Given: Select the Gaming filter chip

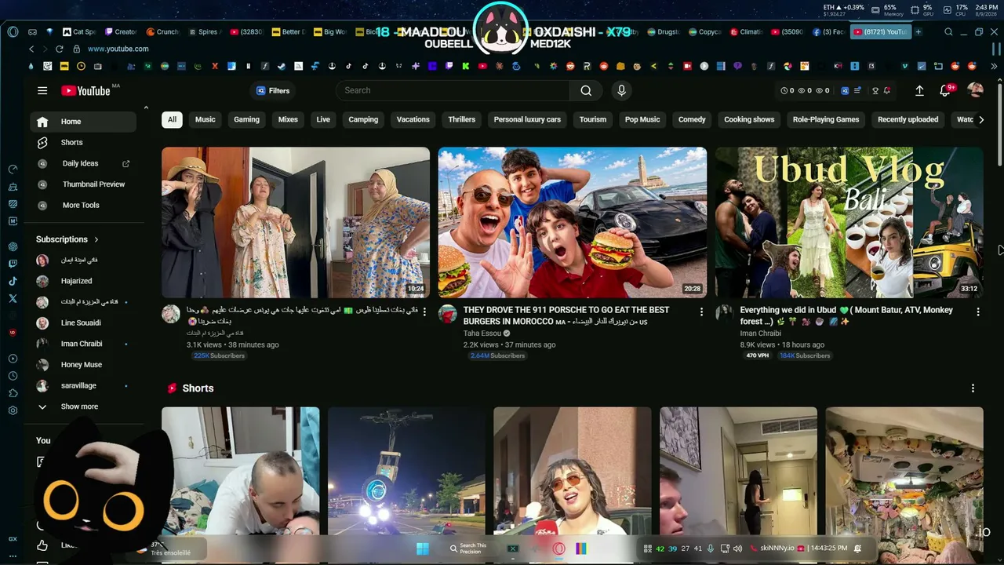Looking at the screenshot, I should (246, 119).
